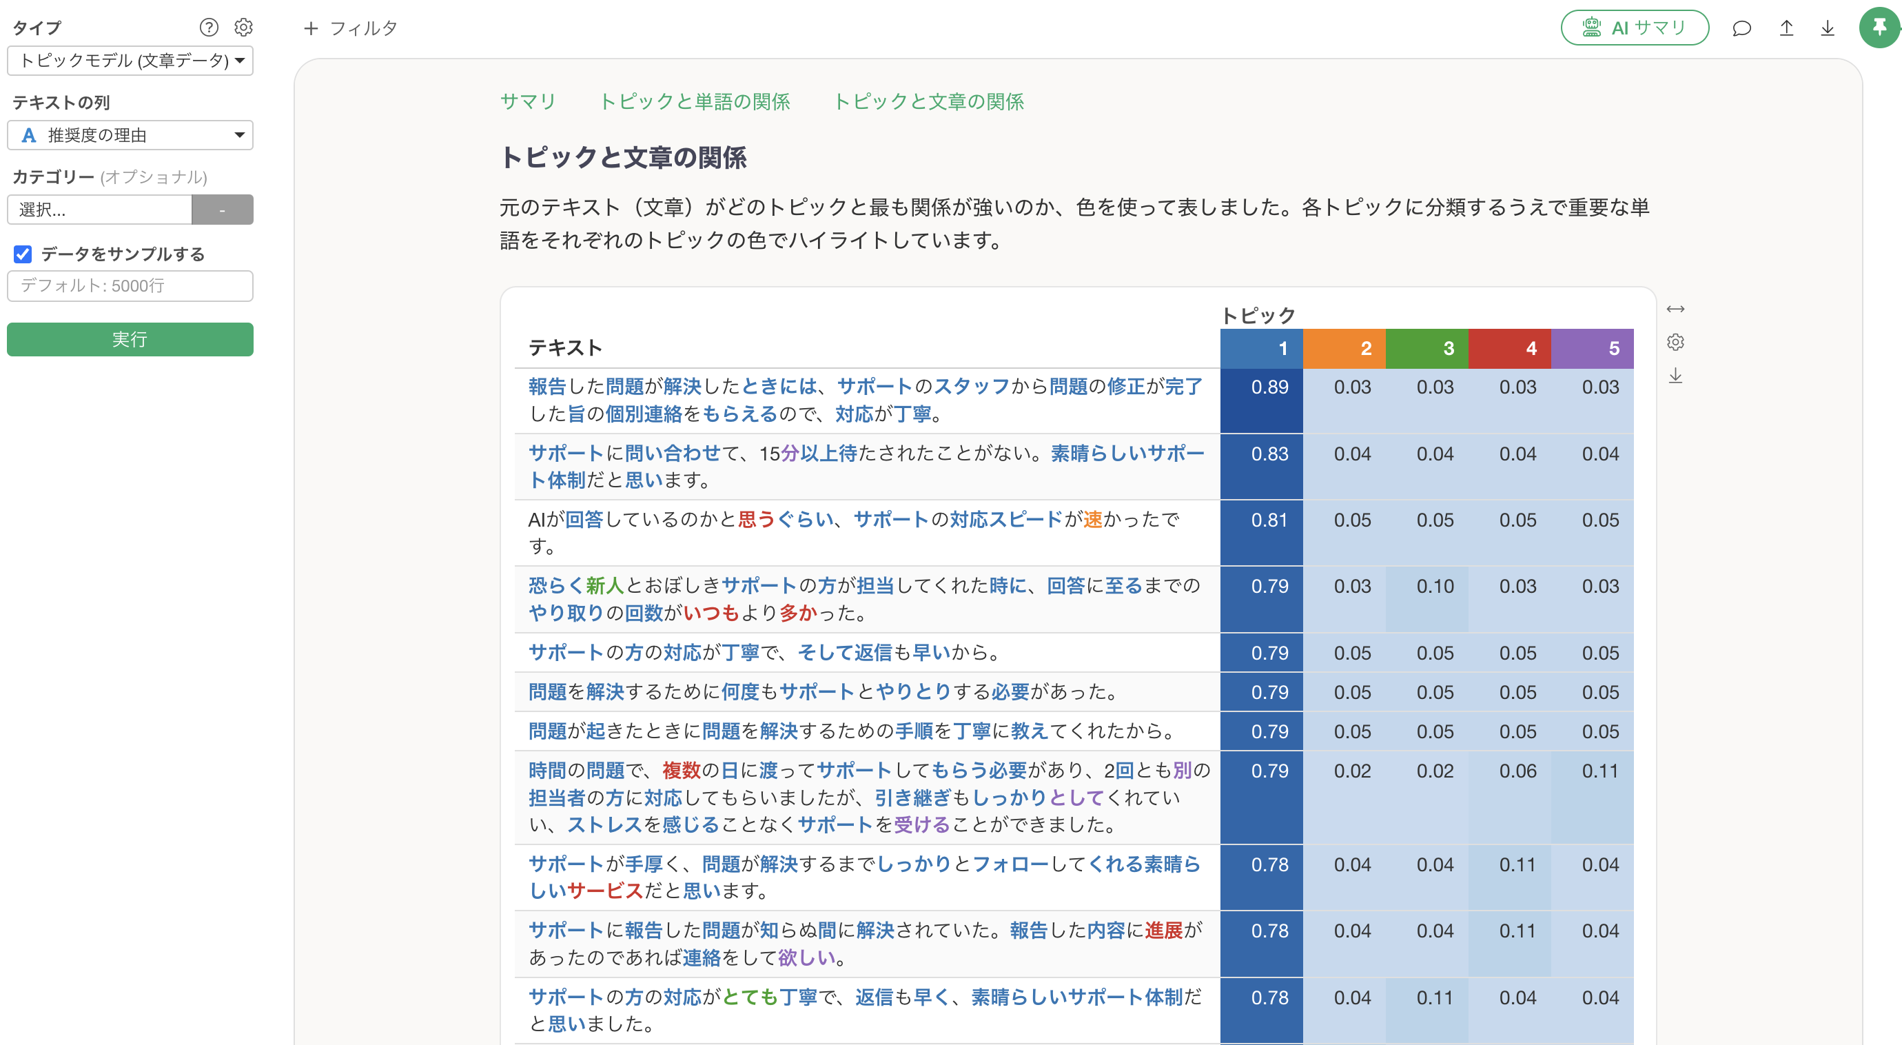The height and width of the screenshot is (1045, 1902).
Task: Click the text-type A icon in 推奨度の理由
Action: click(x=29, y=135)
